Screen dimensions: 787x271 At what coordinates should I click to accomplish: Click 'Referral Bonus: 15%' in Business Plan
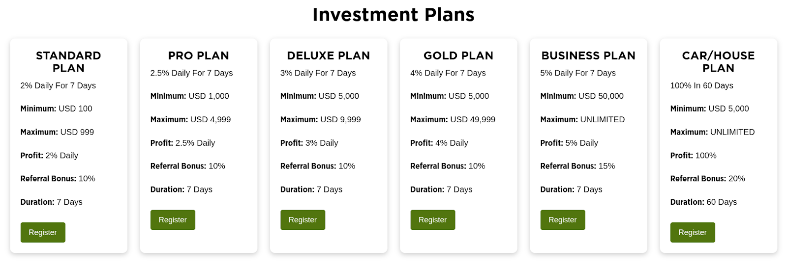pos(577,166)
